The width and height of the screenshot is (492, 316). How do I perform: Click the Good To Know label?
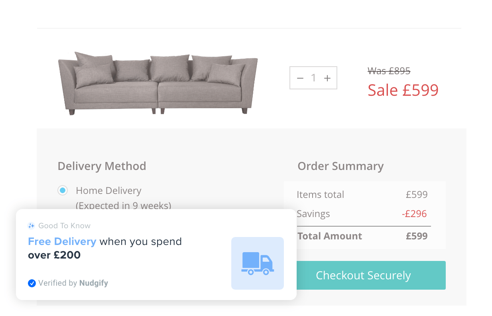coord(64,226)
